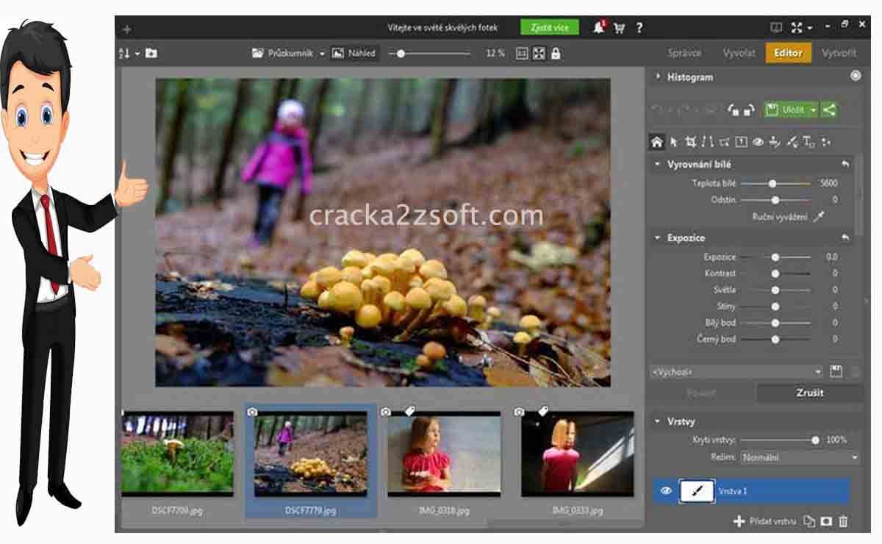
Task: Select the Vrstva 1 layer row
Action: (x=751, y=491)
